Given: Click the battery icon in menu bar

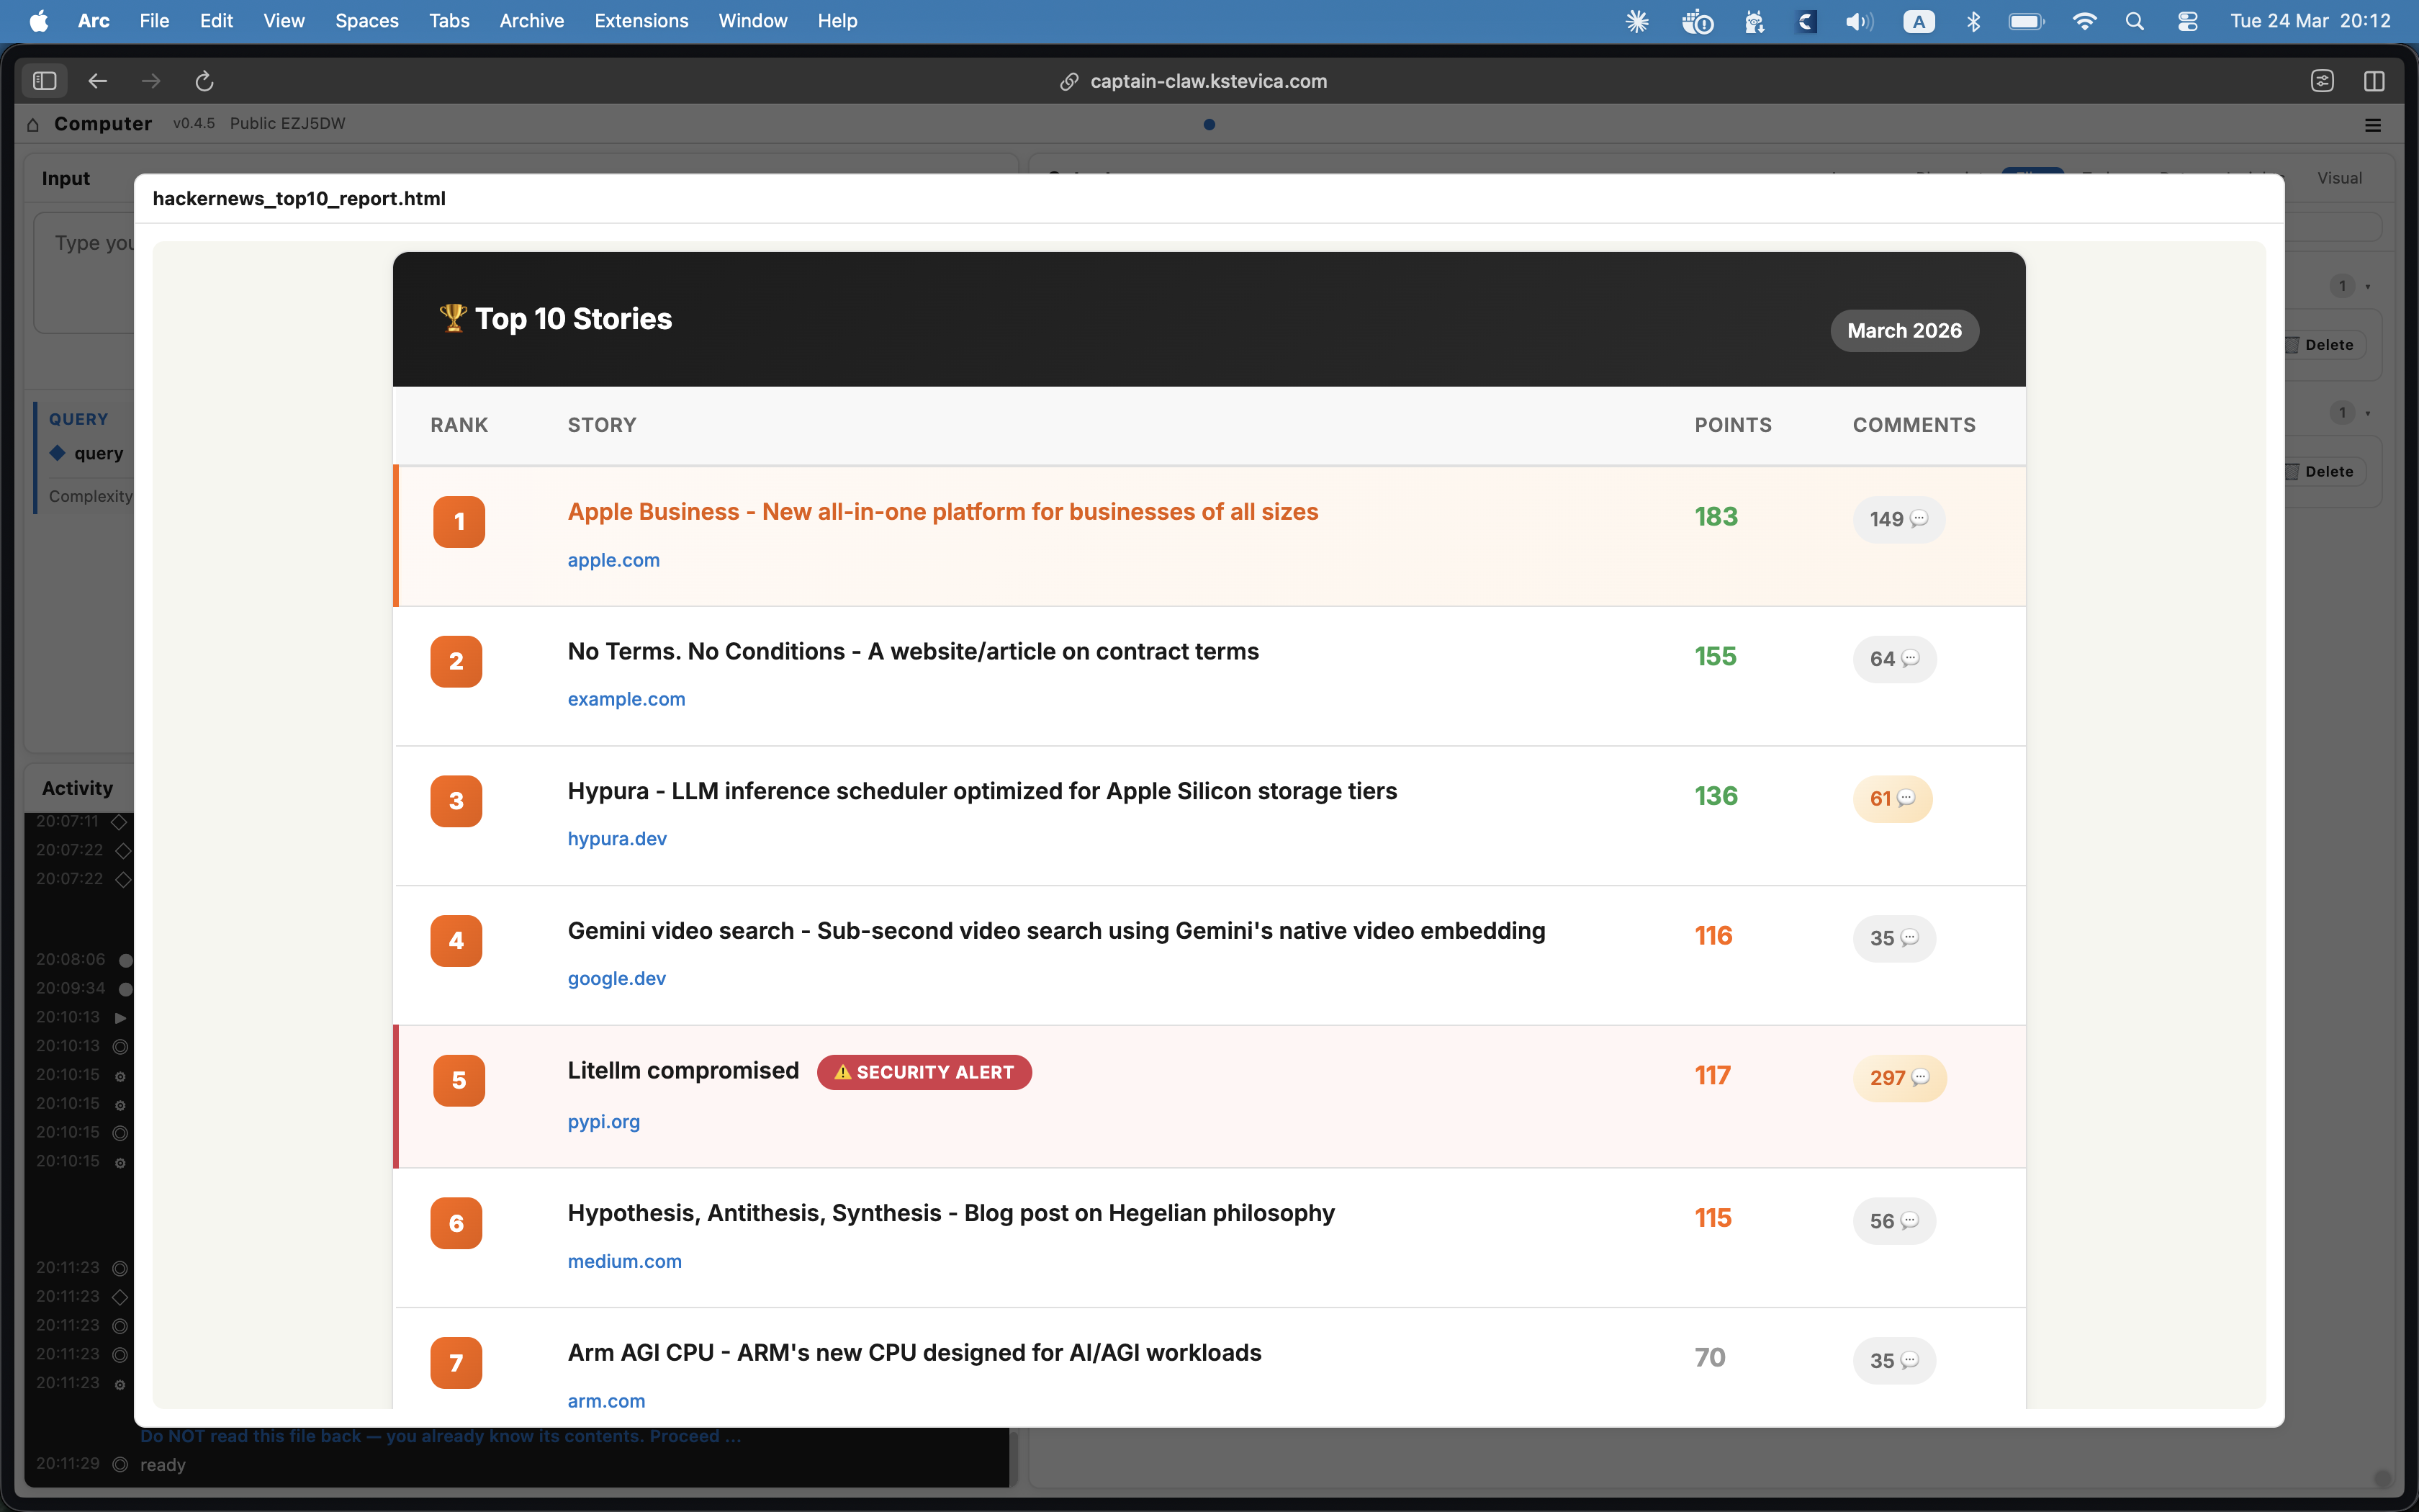Looking at the screenshot, I should click(x=2026, y=21).
